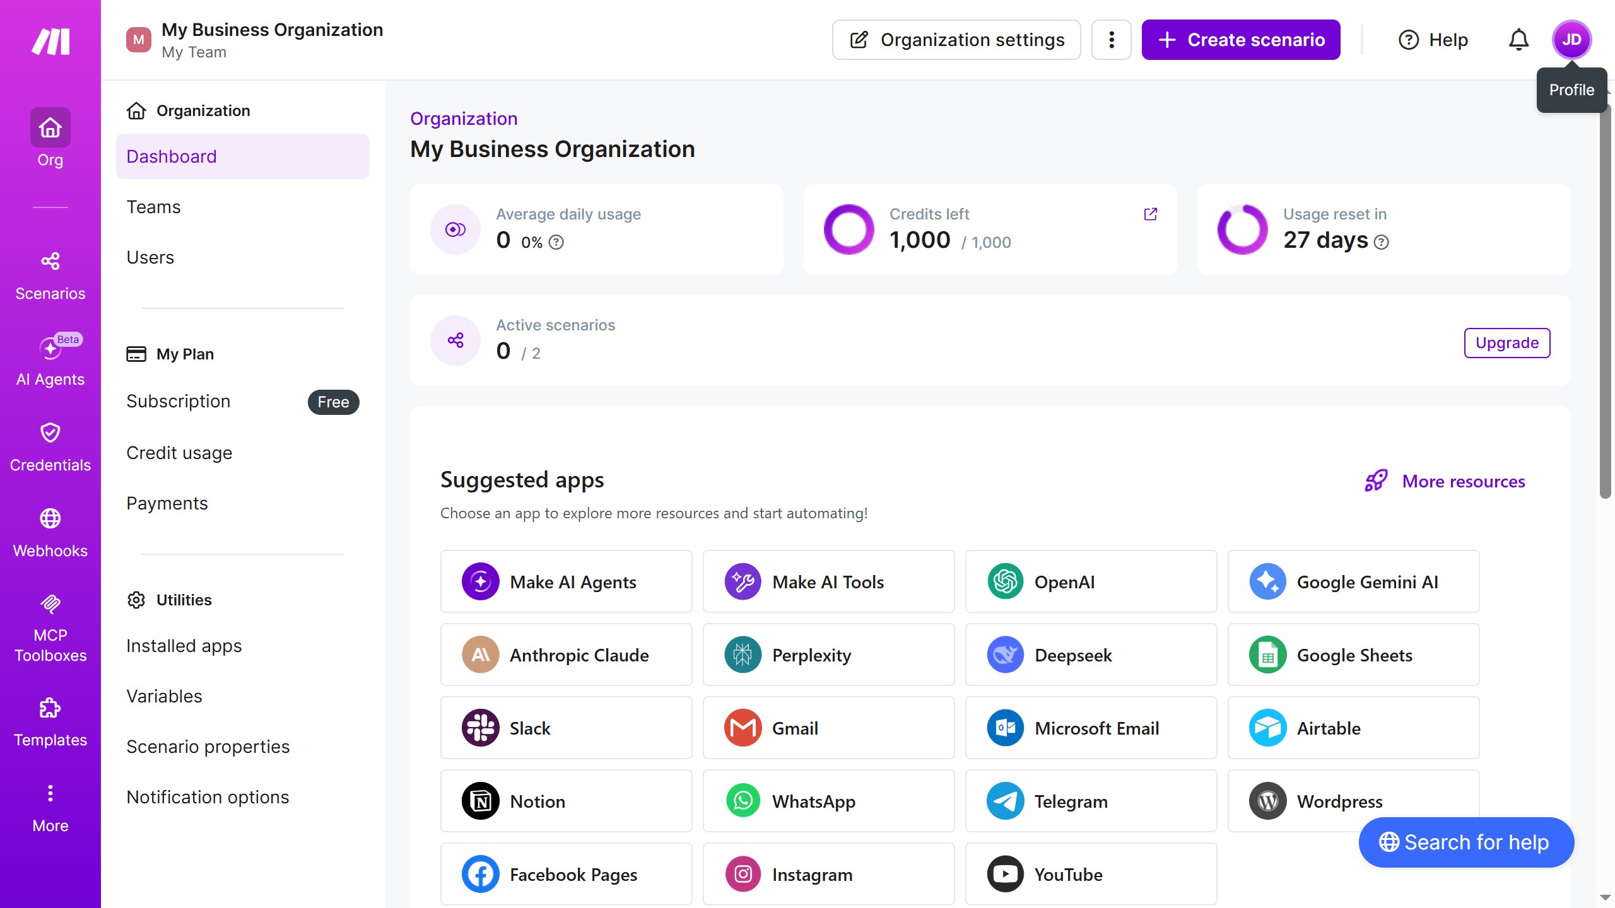Select the YouTube app card
The height and width of the screenshot is (908, 1615).
[x=1091, y=874]
